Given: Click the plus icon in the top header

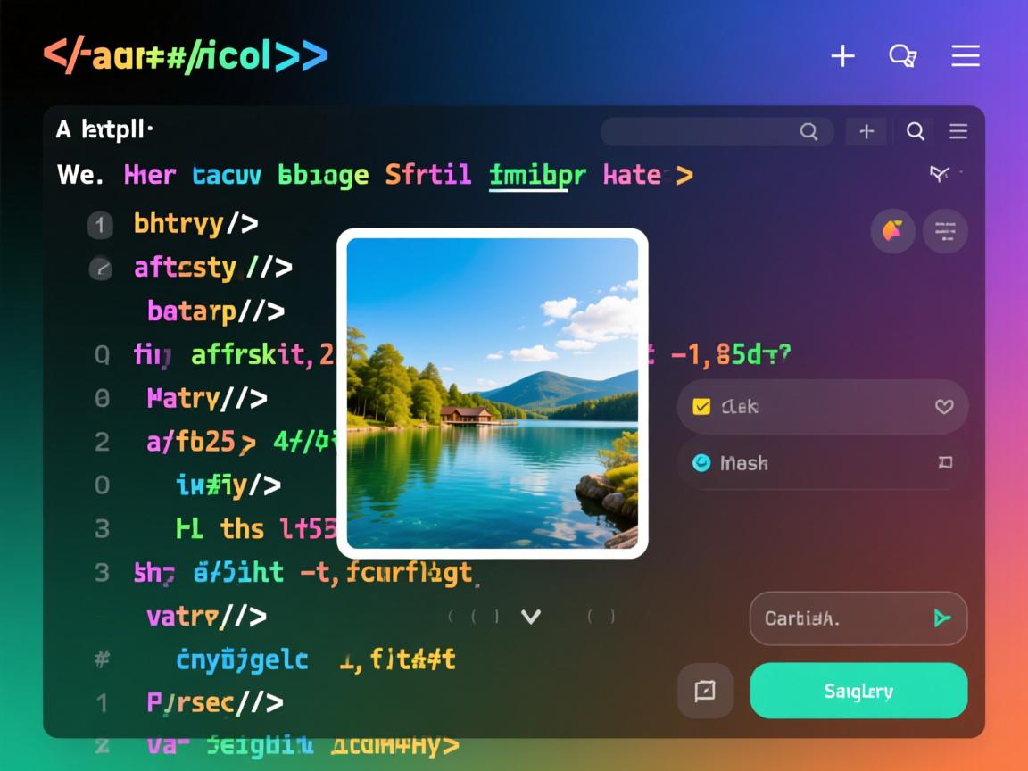Looking at the screenshot, I should [x=842, y=55].
